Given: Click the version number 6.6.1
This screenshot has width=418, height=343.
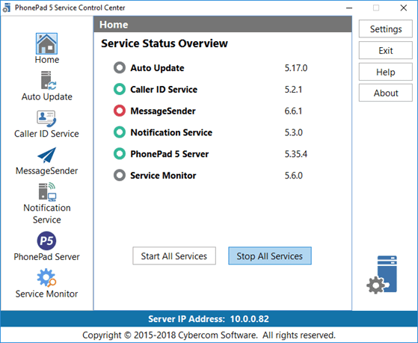Looking at the screenshot, I should [293, 111].
